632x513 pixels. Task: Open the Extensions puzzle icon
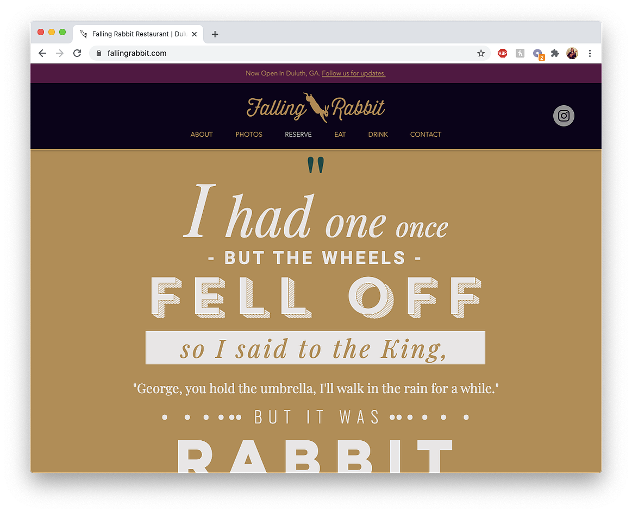[555, 53]
